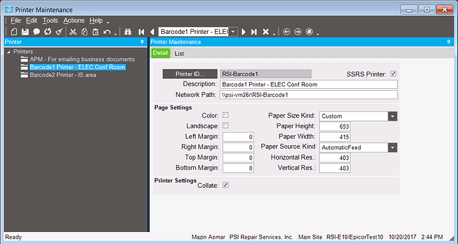Open the navigation toolbar overflow after delete icon

point(274,34)
